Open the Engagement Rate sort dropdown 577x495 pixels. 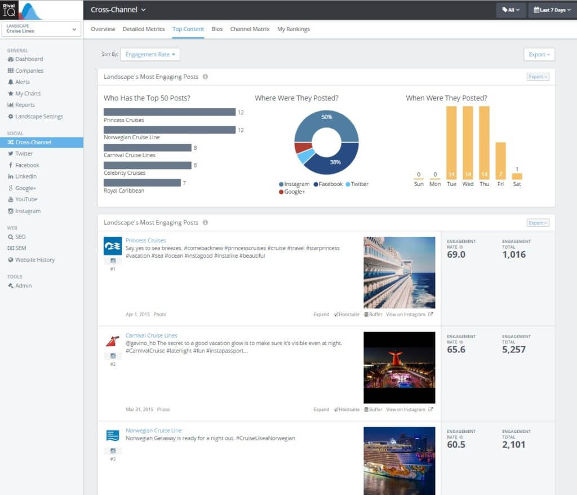coord(150,55)
